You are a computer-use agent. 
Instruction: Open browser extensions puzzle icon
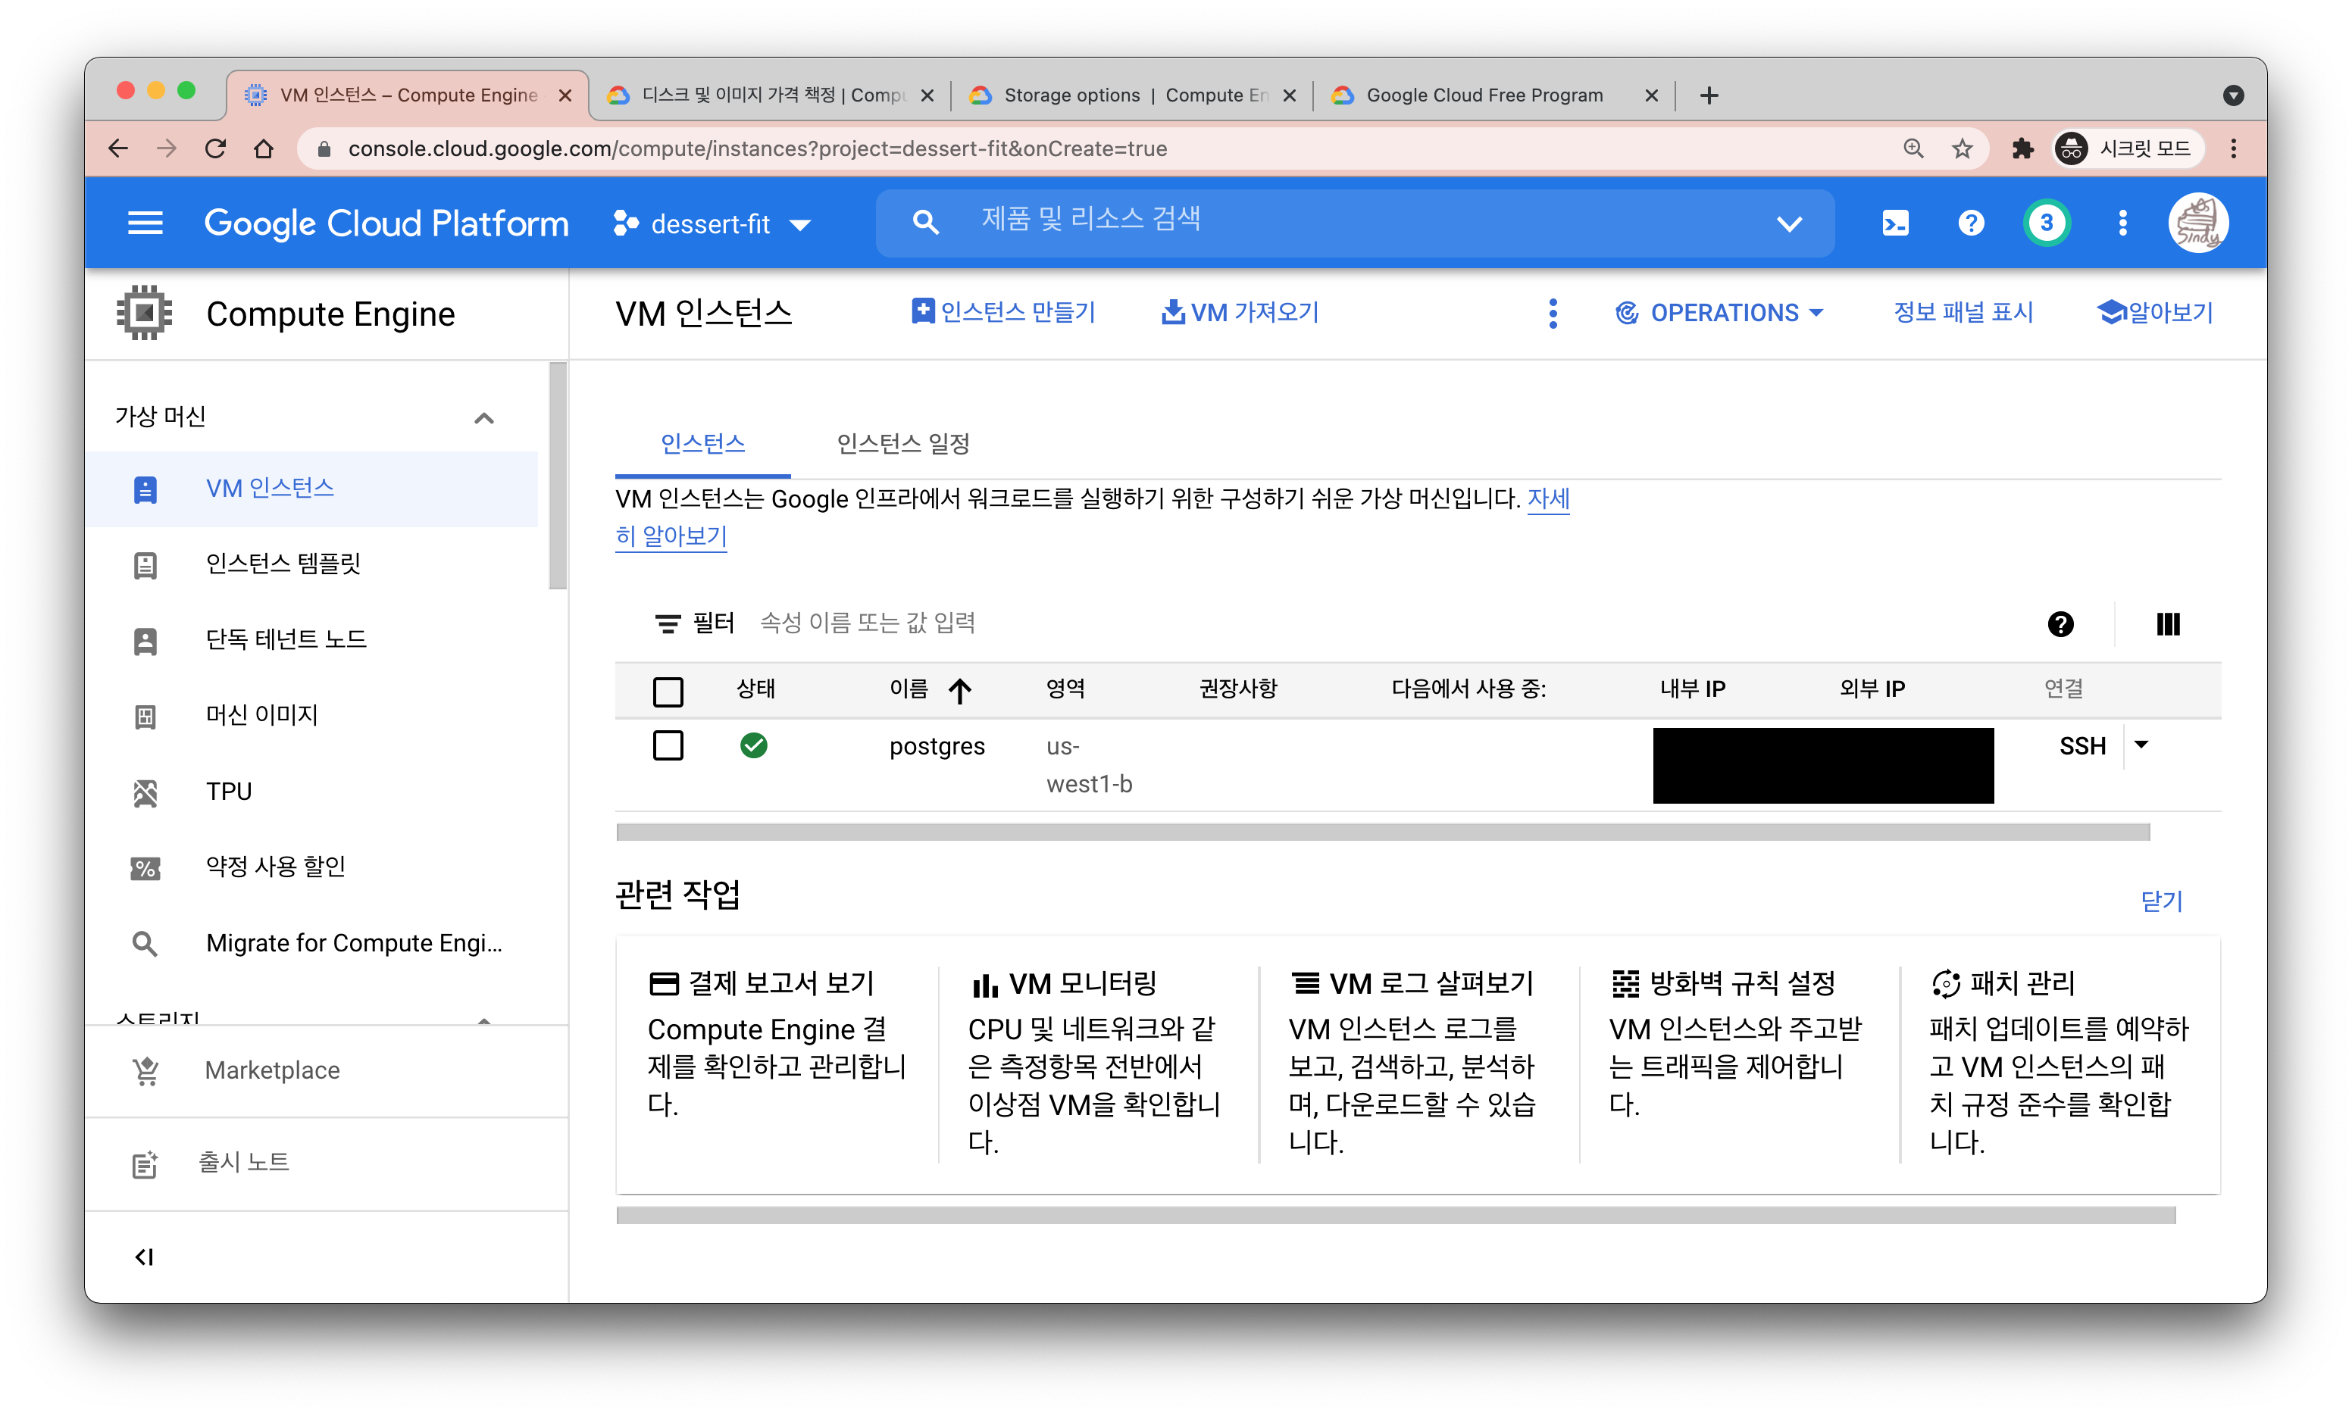point(2022,148)
